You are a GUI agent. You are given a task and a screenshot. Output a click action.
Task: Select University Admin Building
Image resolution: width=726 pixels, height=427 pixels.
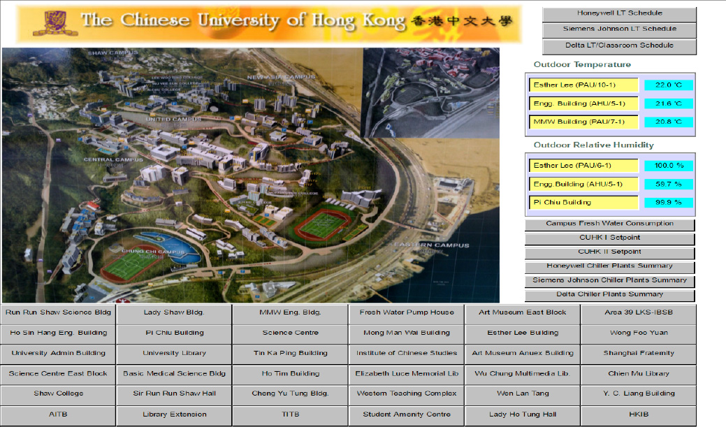click(58, 355)
